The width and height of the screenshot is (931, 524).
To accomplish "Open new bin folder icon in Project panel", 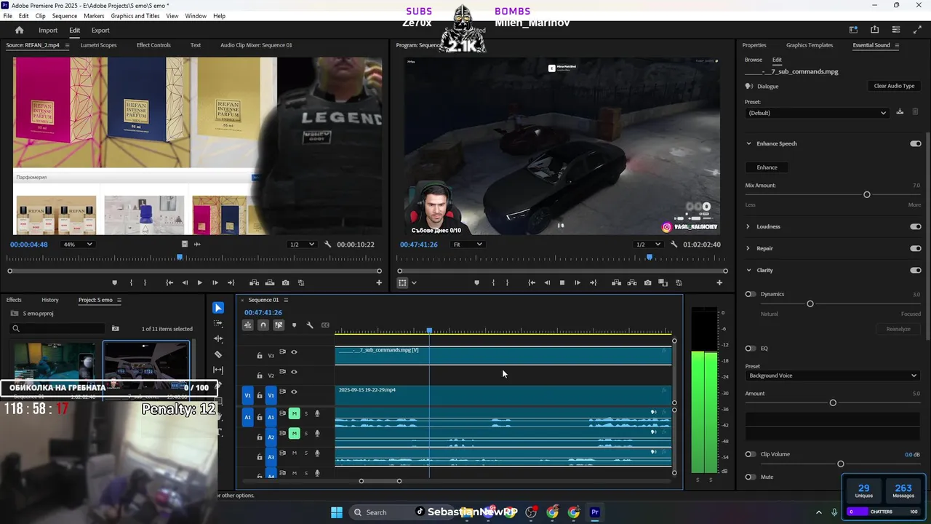I will click(115, 328).
